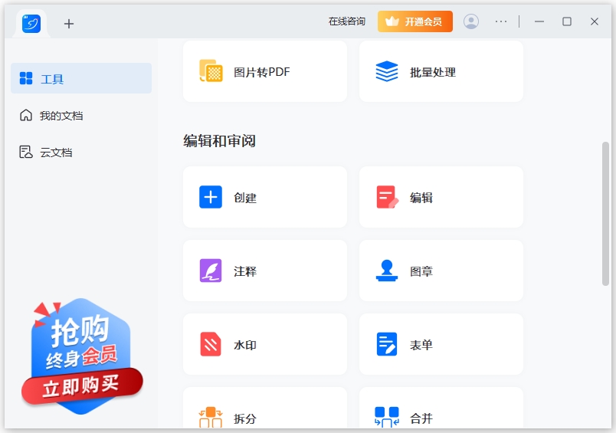Click the purple 注释 feather icon
This screenshot has width=616, height=433.
pos(211,271)
